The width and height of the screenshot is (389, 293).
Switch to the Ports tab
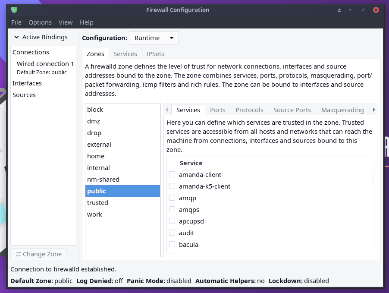tap(218, 110)
